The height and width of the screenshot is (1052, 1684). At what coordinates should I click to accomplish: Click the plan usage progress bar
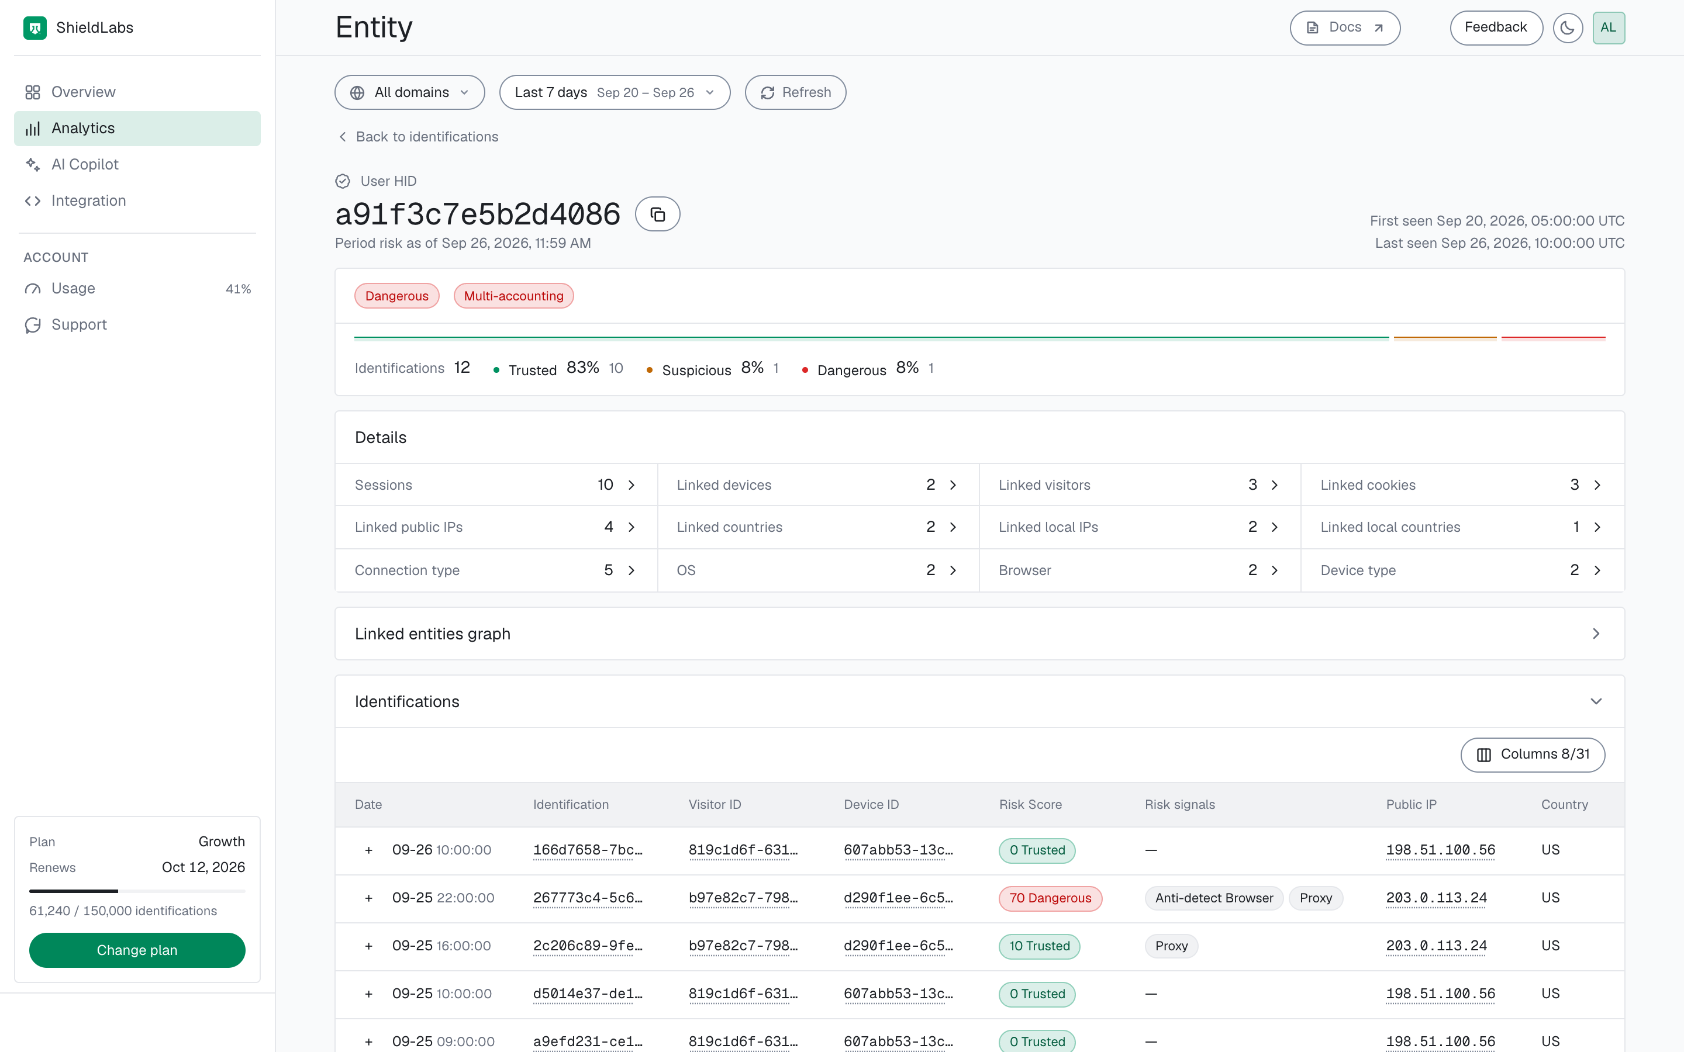point(137,891)
